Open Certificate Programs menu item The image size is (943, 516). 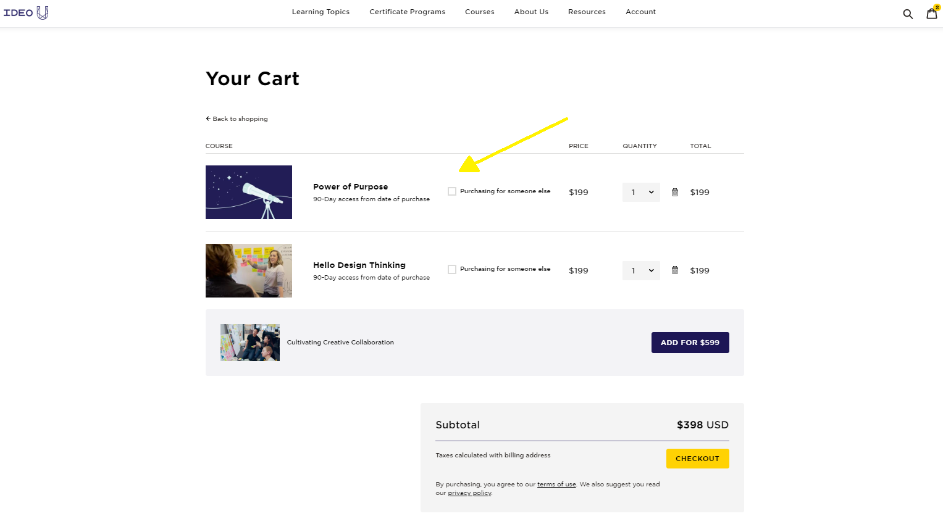(x=407, y=12)
